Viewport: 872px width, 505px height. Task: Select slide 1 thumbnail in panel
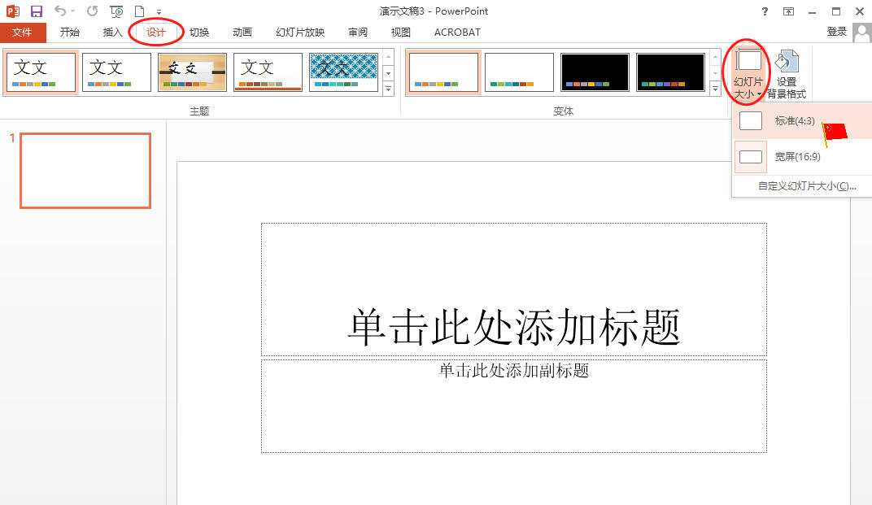point(85,171)
